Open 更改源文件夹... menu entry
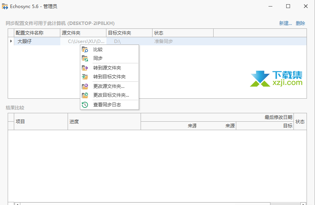This screenshot has width=315, height=205. click(x=109, y=86)
